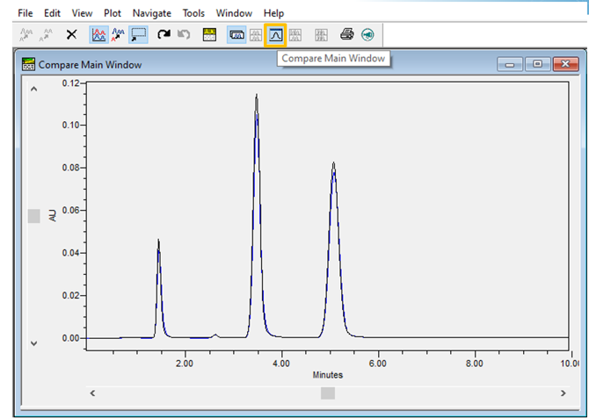589x418 pixels.
Task: Click the black redo arrow icon
Action: pyautogui.click(x=164, y=35)
